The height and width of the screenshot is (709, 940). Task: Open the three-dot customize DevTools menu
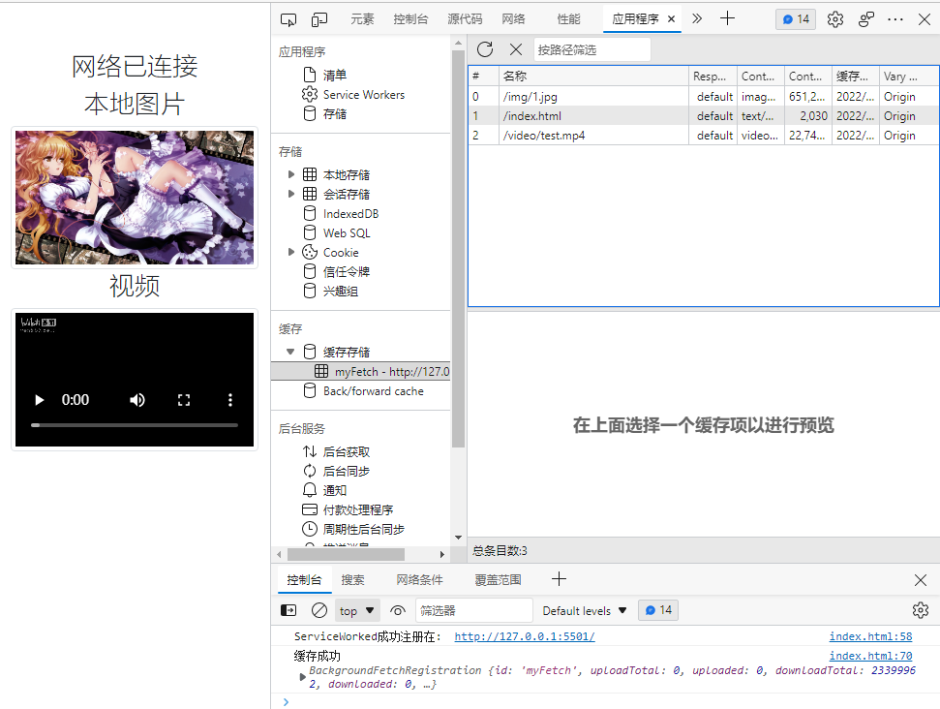click(895, 18)
